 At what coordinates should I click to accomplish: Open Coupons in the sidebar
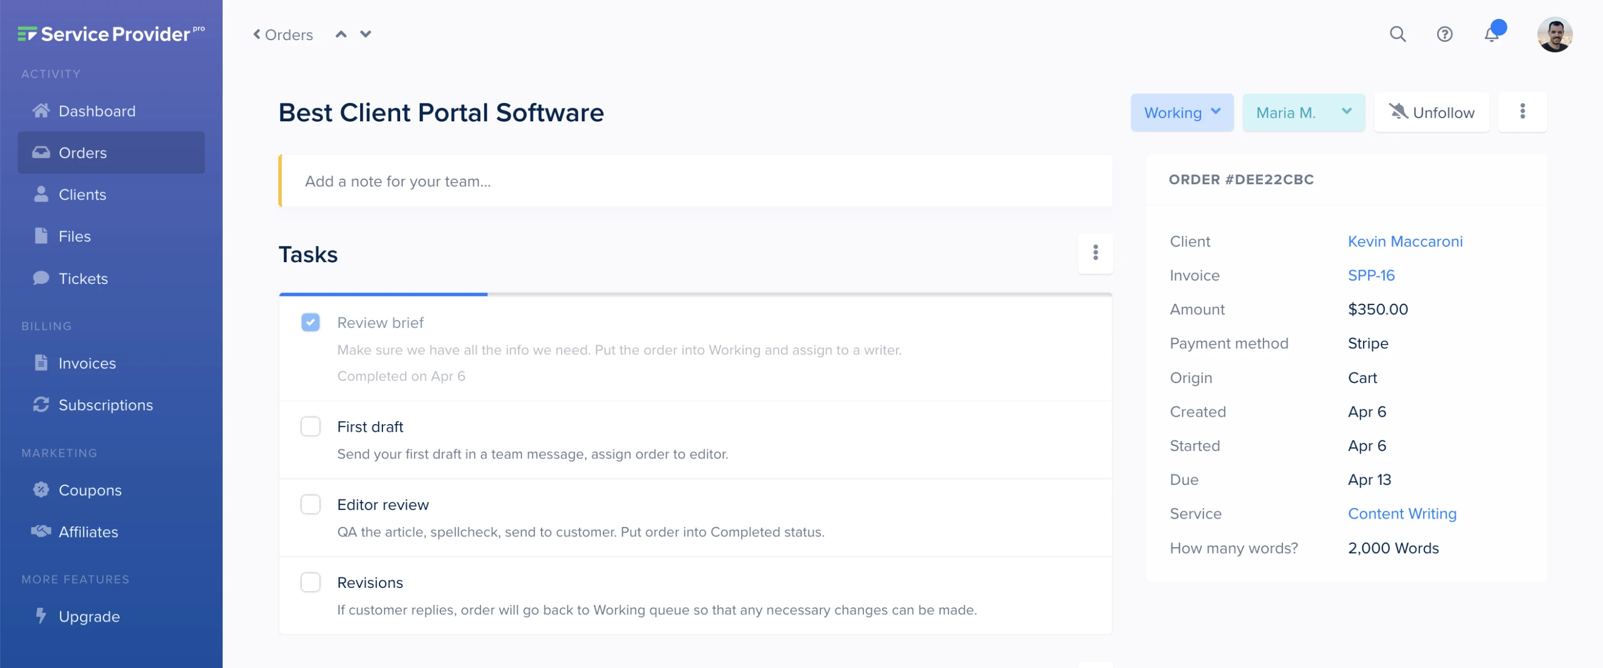coord(110,490)
